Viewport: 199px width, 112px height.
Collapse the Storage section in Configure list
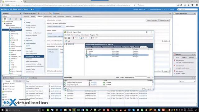pyautogui.click(x=25, y=23)
